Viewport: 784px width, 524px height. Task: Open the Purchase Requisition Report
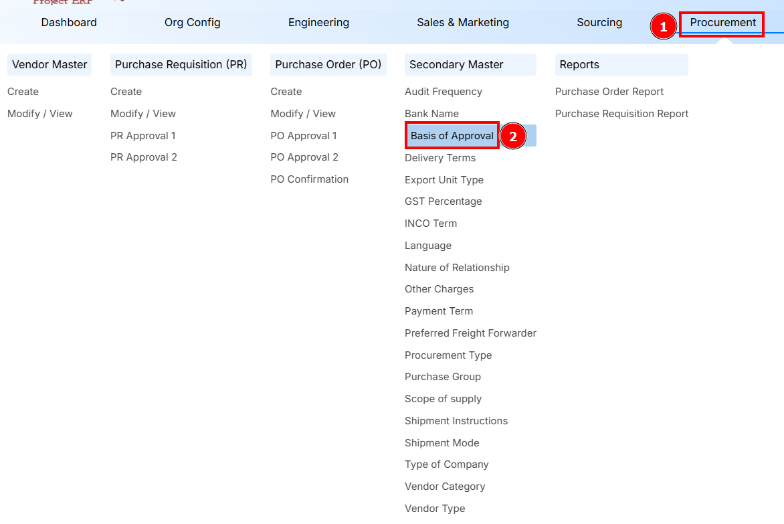point(621,114)
